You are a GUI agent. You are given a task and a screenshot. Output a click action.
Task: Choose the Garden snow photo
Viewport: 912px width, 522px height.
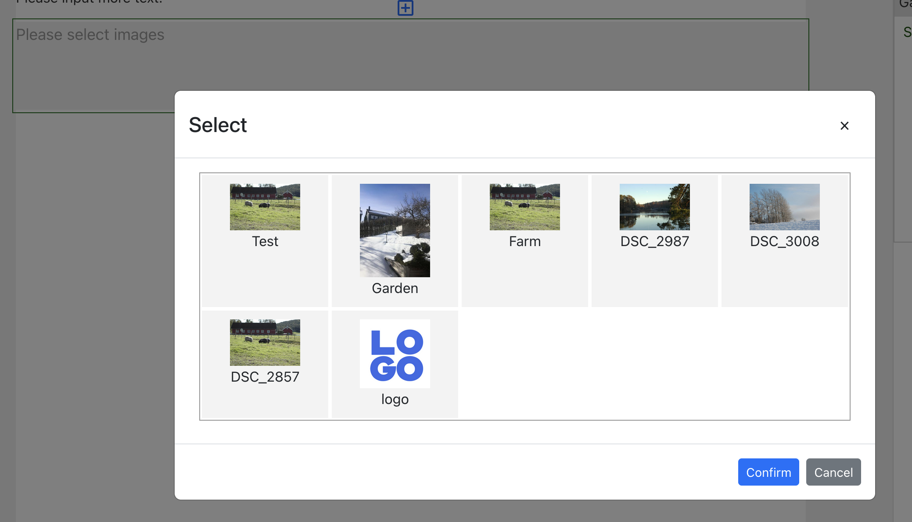pos(395,230)
